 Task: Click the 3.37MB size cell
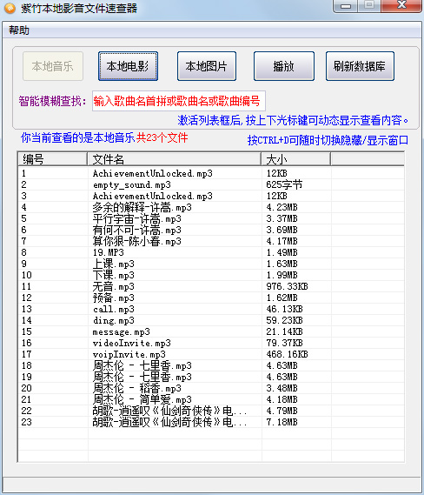(282, 218)
